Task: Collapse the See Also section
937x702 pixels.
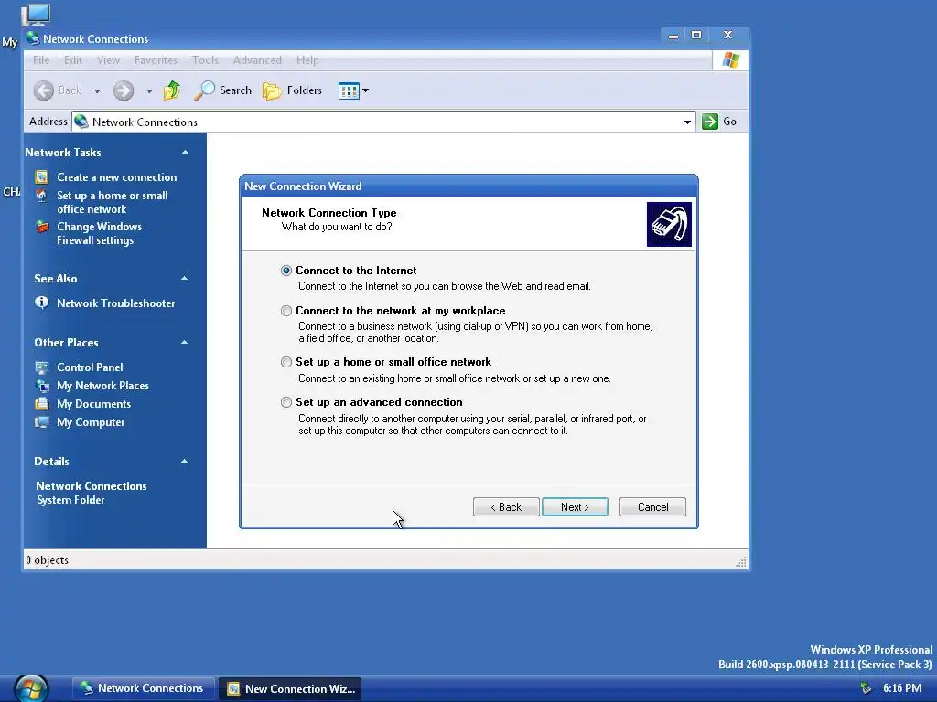Action: click(185, 278)
